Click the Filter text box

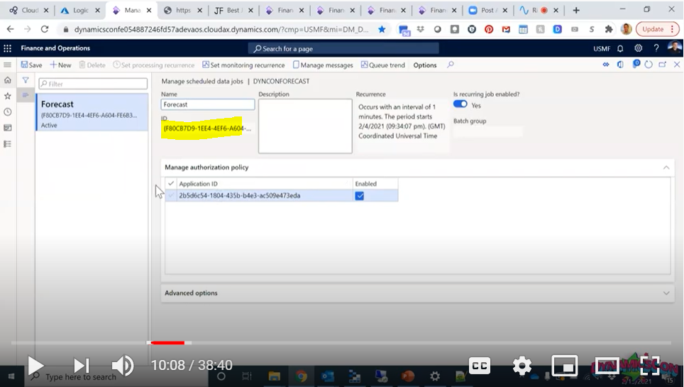click(93, 83)
